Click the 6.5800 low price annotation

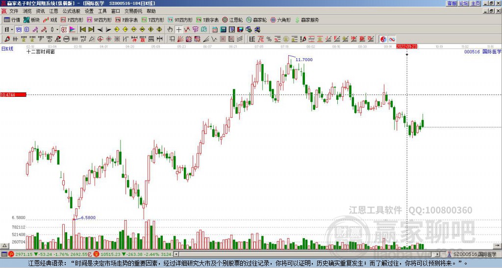(88, 218)
